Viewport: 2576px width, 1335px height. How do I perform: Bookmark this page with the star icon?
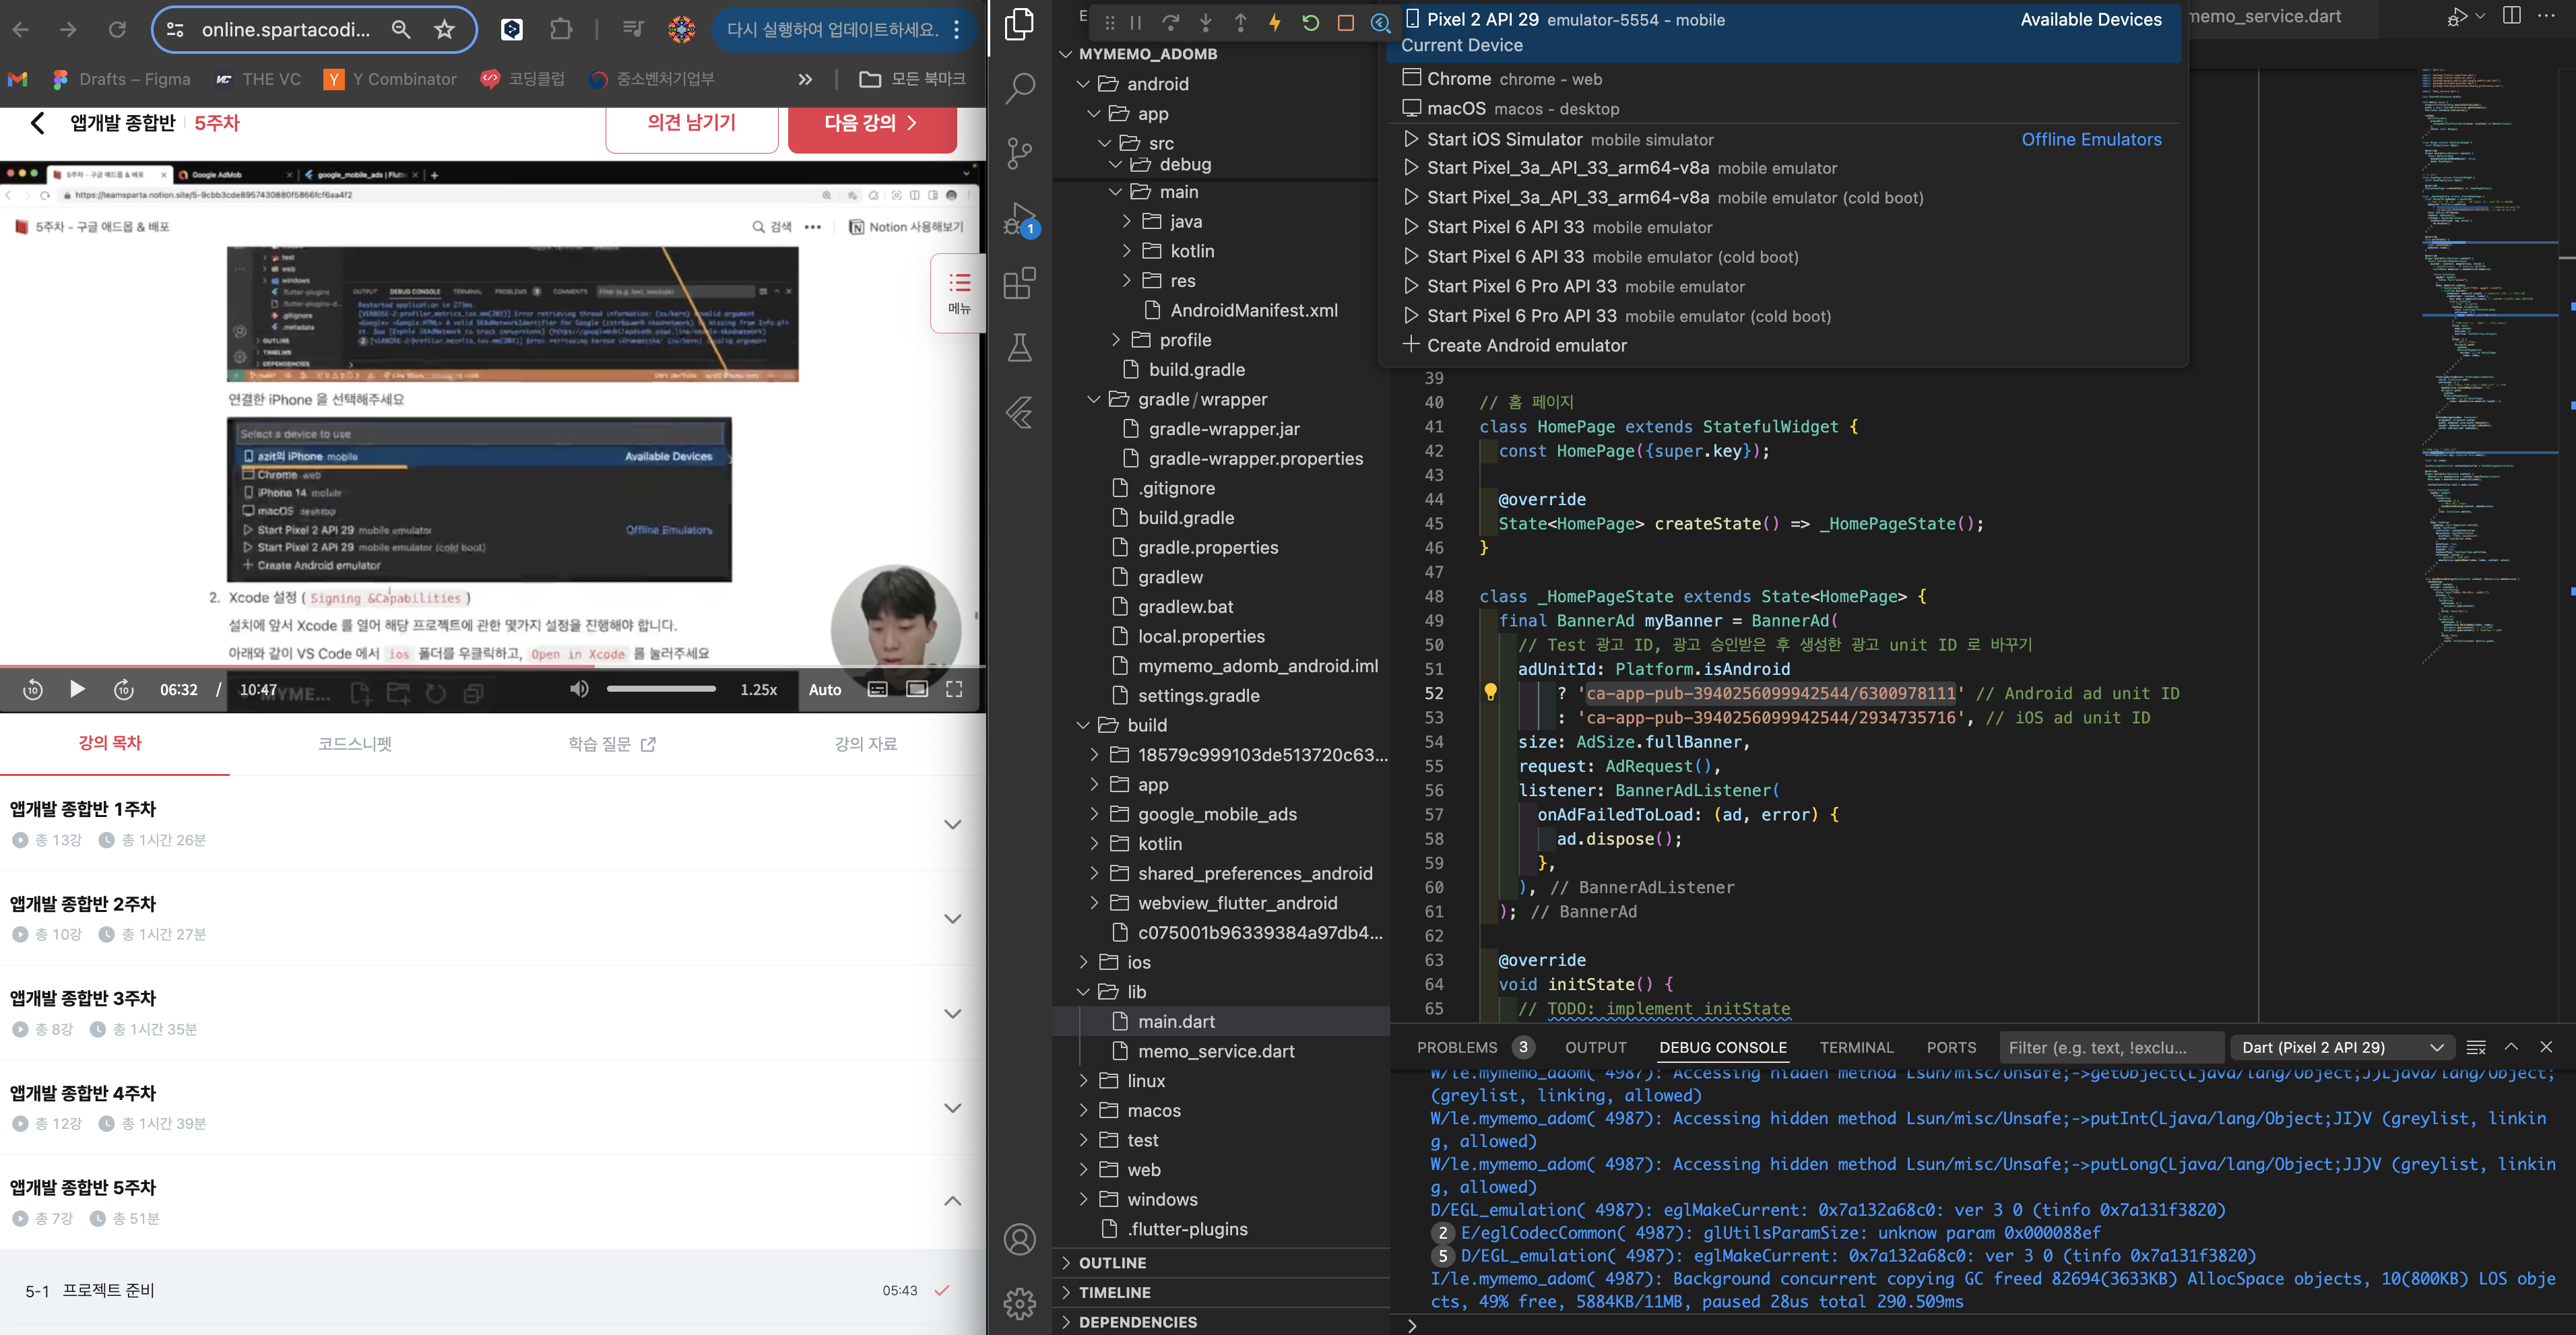pos(444,29)
